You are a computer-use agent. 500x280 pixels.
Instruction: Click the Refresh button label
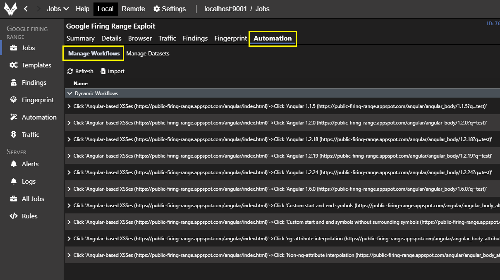point(84,72)
